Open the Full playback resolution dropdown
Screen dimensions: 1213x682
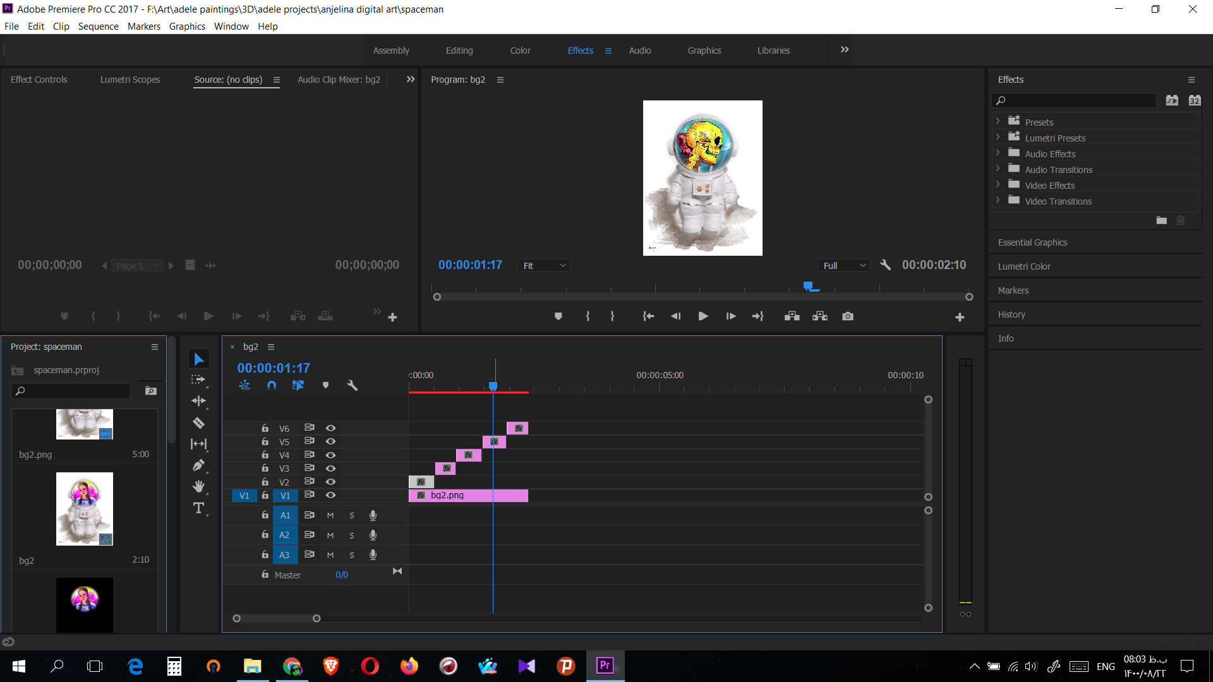pos(844,266)
